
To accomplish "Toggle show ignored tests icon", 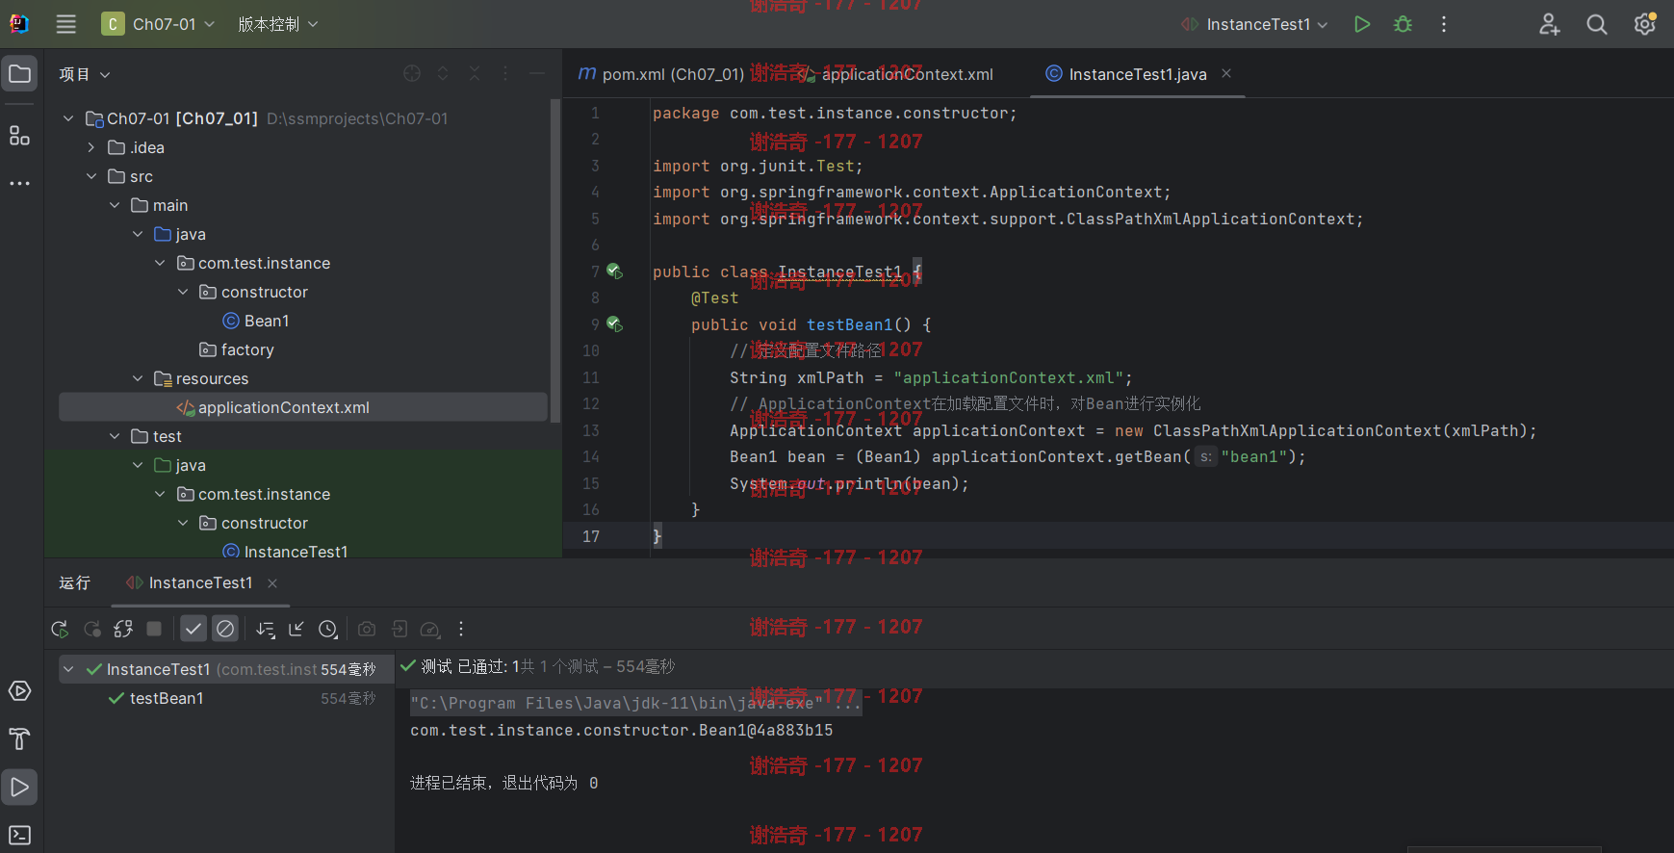I will 225,629.
